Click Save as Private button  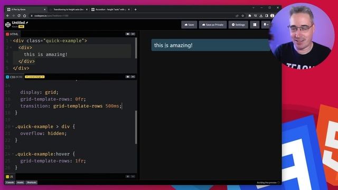tap(212, 25)
